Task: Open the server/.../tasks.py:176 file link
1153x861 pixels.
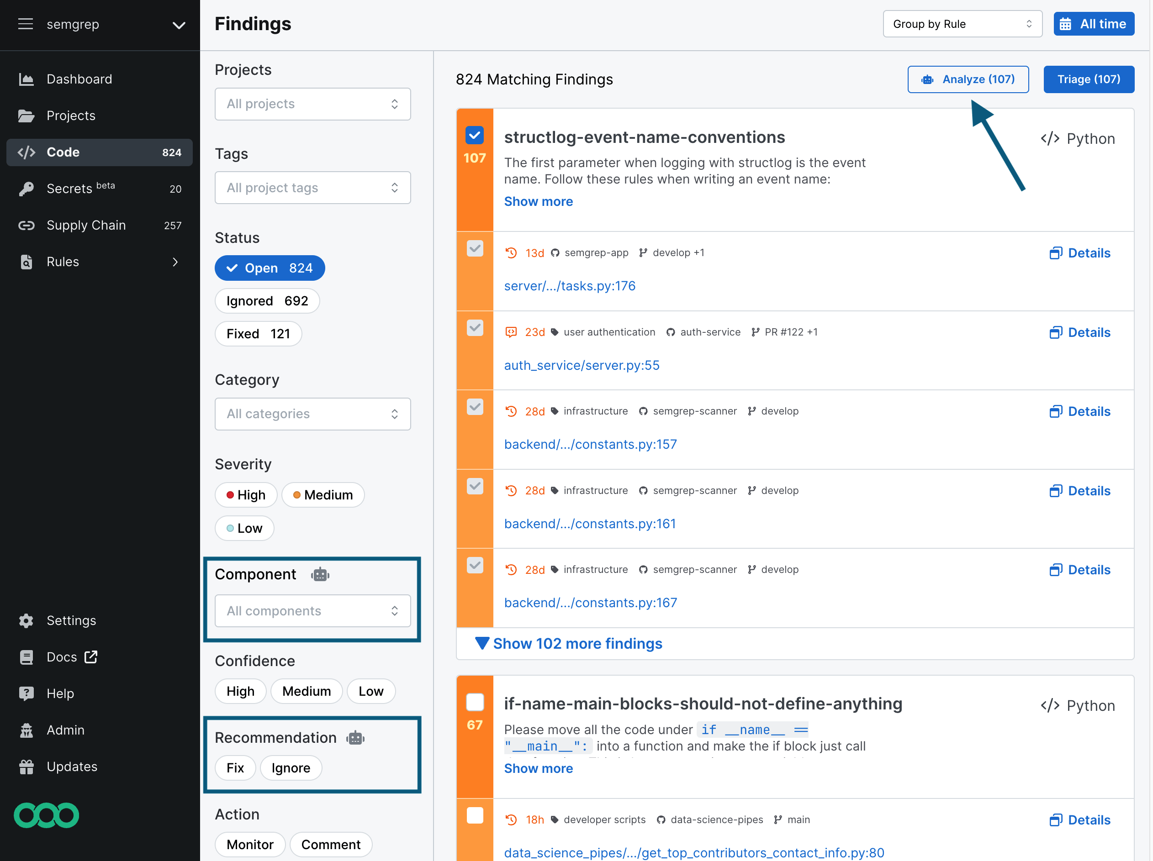Action: pyautogui.click(x=570, y=285)
